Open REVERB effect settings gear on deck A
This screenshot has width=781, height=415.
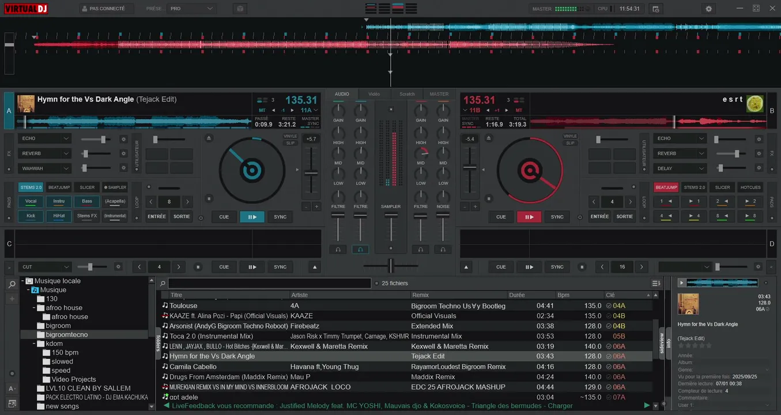(x=123, y=154)
